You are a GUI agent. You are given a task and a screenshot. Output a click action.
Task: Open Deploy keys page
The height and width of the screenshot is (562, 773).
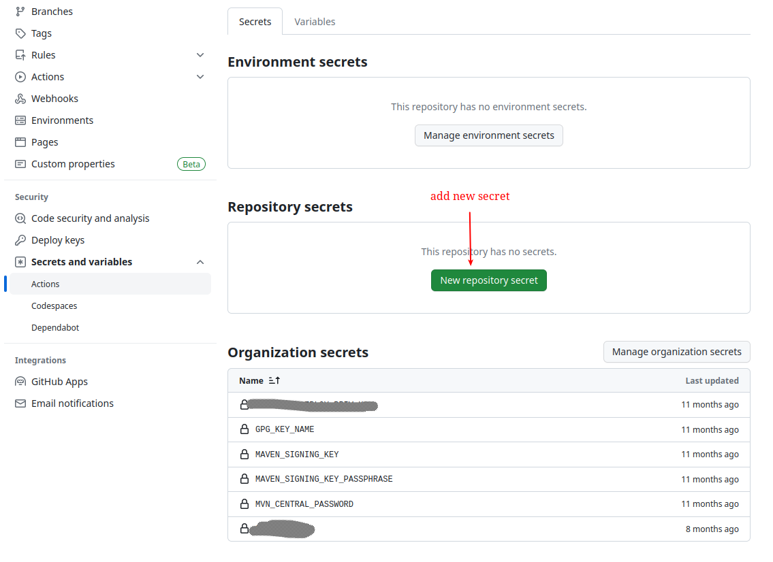click(x=58, y=240)
